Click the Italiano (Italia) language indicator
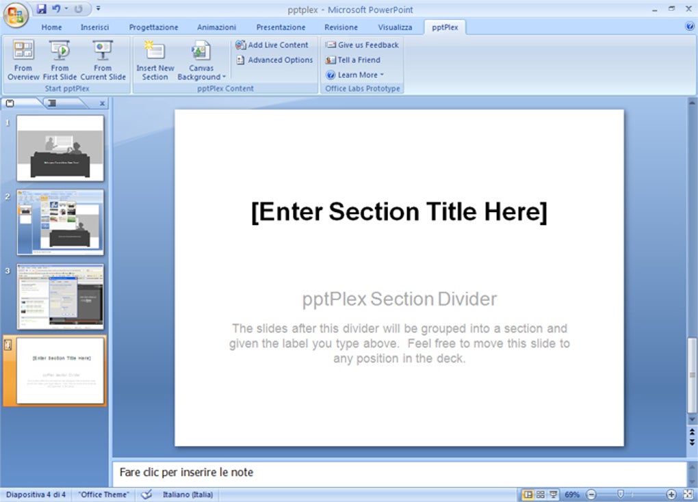Screen dimensions: 698x502 pyautogui.click(x=188, y=494)
